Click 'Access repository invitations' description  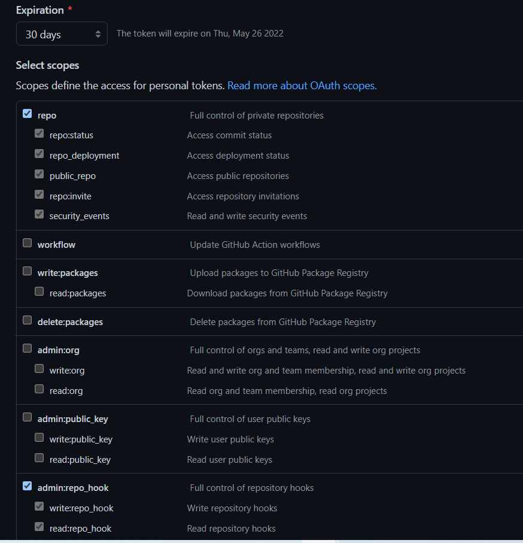click(243, 196)
